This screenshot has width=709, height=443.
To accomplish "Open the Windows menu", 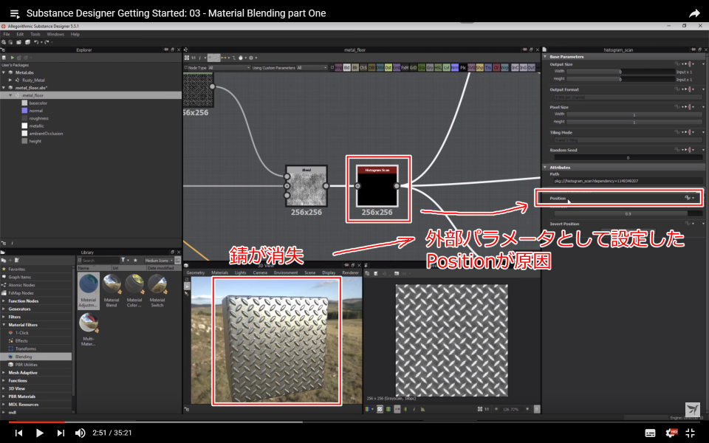I will pyautogui.click(x=55, y=35).
